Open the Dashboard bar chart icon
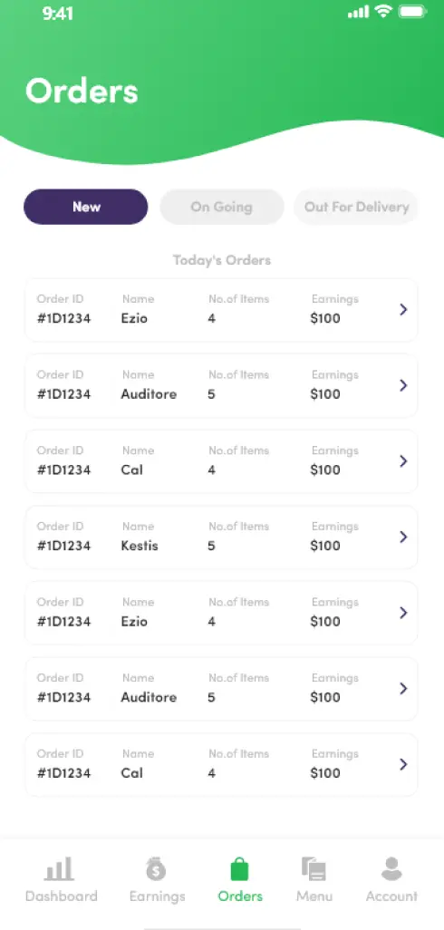The width and height of the screenshot is (444, 930). coord(59,869)
